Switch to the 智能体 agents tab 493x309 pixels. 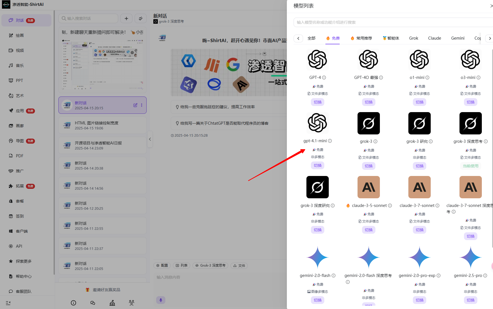point(391,38)
